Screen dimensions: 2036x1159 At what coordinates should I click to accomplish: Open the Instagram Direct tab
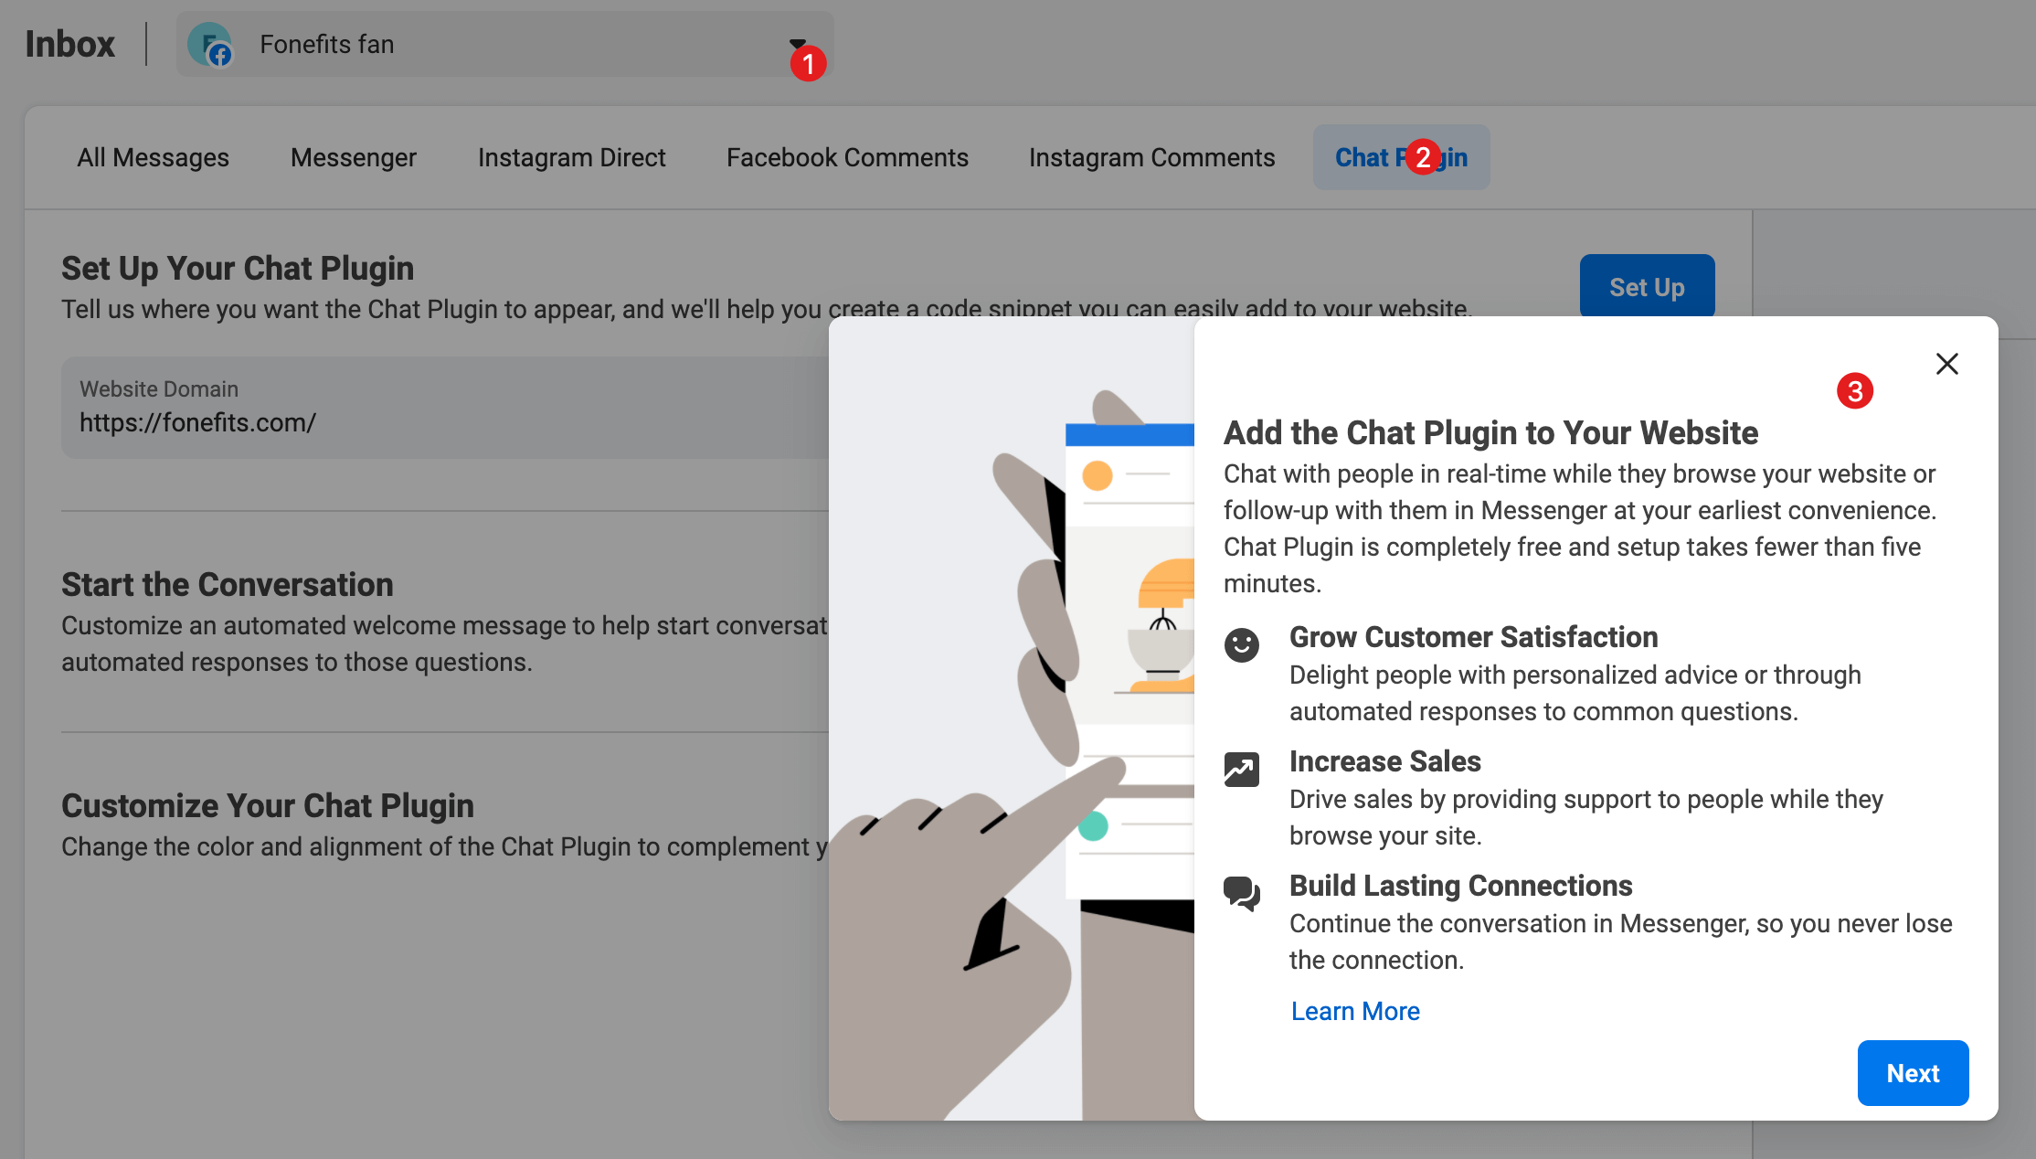coord(571,157)
